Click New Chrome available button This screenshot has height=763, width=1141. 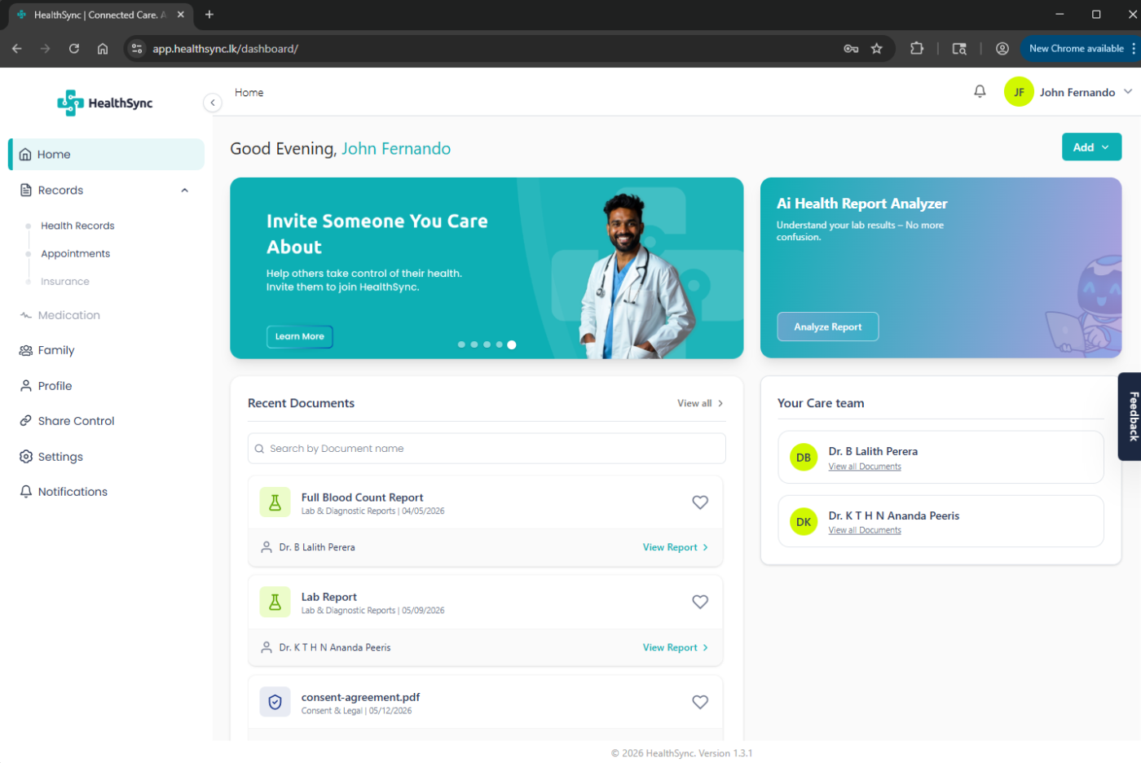pyautogui.click(x=1076, y=49)
